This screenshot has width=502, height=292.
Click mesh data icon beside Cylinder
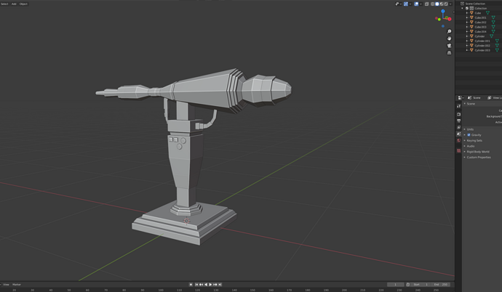click(491, 36)
